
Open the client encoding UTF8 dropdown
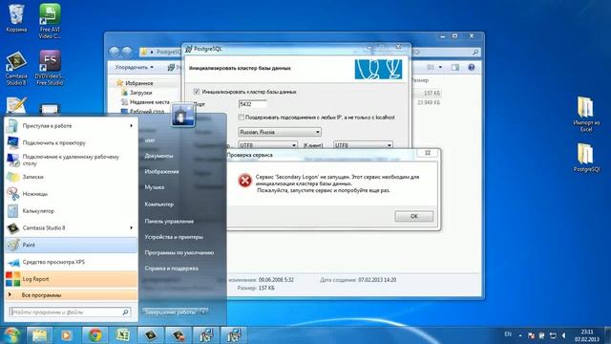(x=363, y=145)
